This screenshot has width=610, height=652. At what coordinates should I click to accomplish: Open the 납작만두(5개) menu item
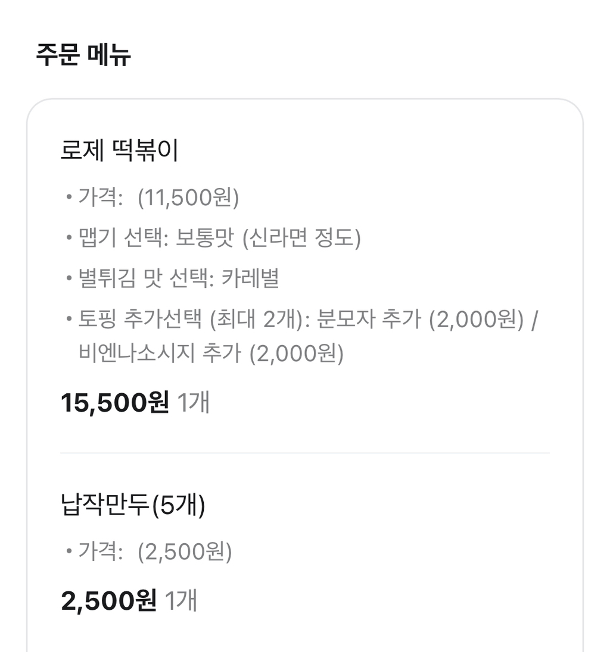(x=133, y=506)
